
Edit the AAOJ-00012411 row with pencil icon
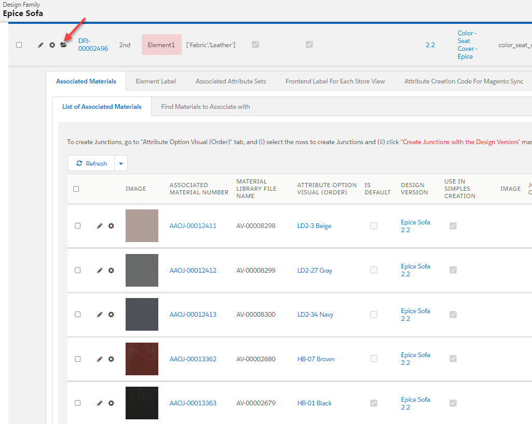[100, 225]
